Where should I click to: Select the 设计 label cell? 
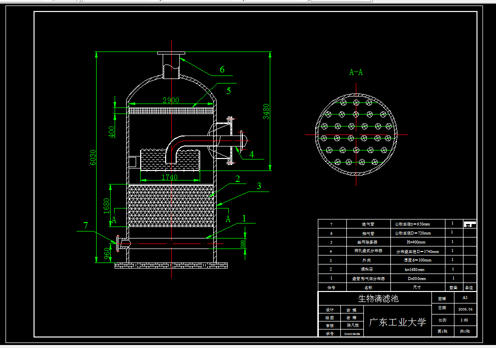click(x=330, y=310)
